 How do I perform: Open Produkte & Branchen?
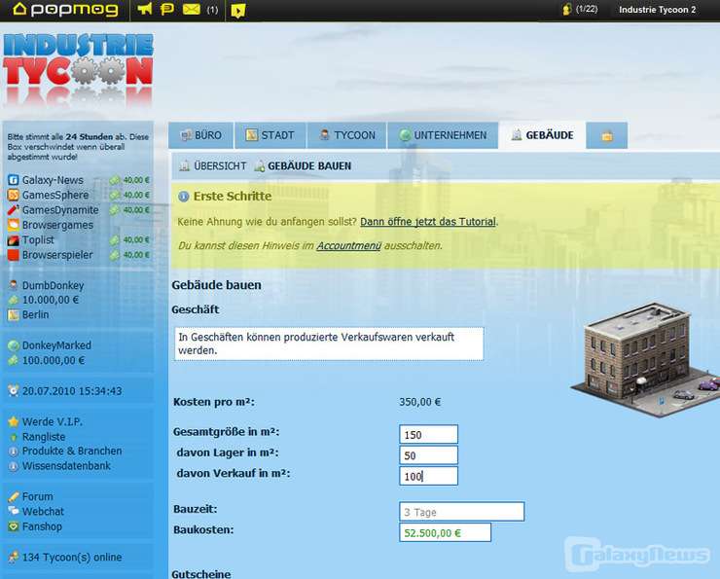point(72,451)
